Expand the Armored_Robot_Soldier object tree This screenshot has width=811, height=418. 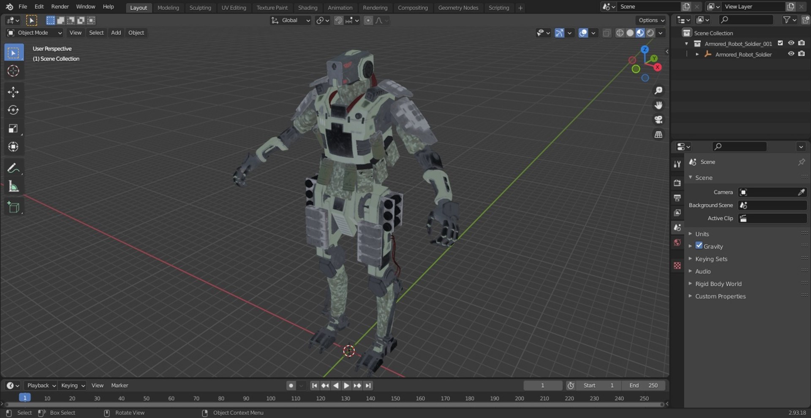pyautogui.click(x=697, y=54)
